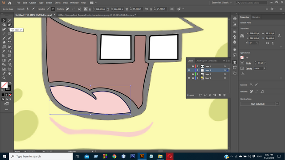Select the Hand tool
Viewport: 285px width, 160px height.
(9, 74)
